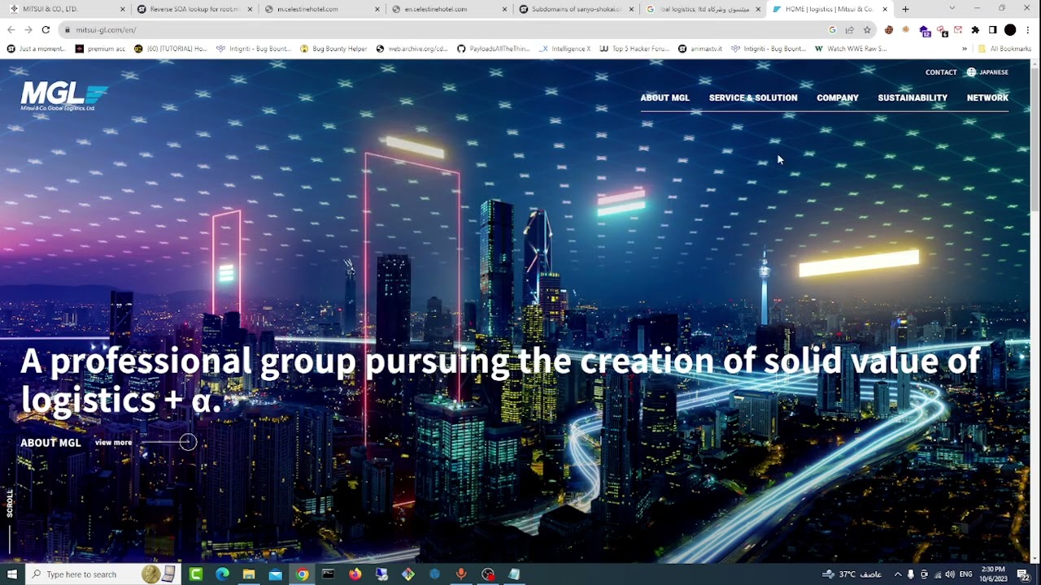Image resolution: width=1041 pixels, height=585 pixels.
Task: Expand the hidden bookmarks chevron
Action: (x=965, y=49)
